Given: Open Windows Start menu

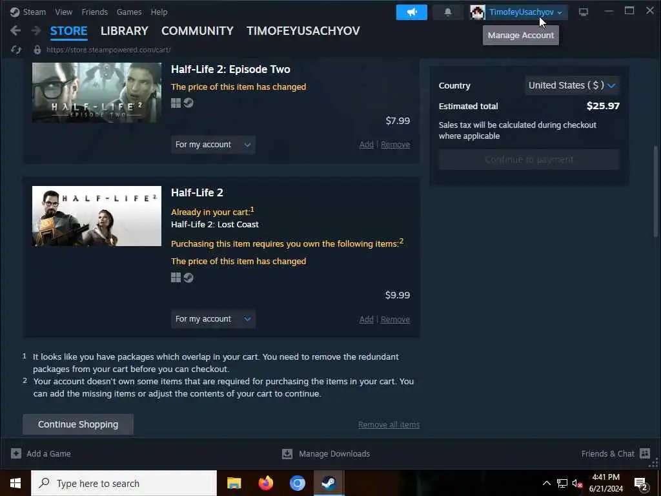Looking at the screenshot, I should point(15,483).
